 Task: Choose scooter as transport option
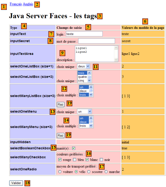pyautogui.click(x=89, y=172)
